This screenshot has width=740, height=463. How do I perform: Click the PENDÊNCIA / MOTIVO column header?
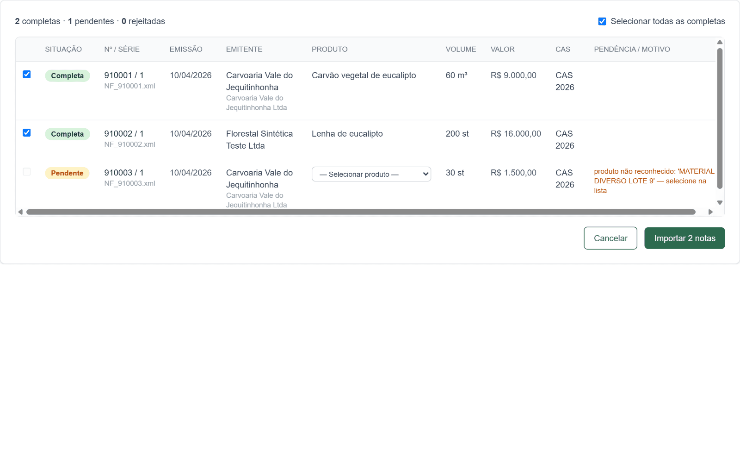pos(632,49)
